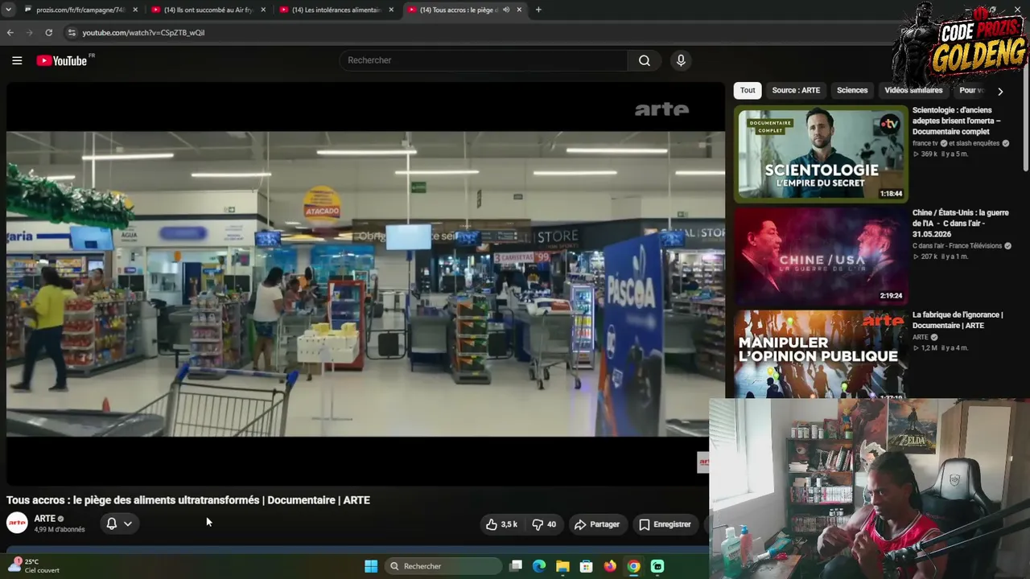1030x579 pixels.
Task: Open Task View on the taskbar
Action: tap(516, 566)
